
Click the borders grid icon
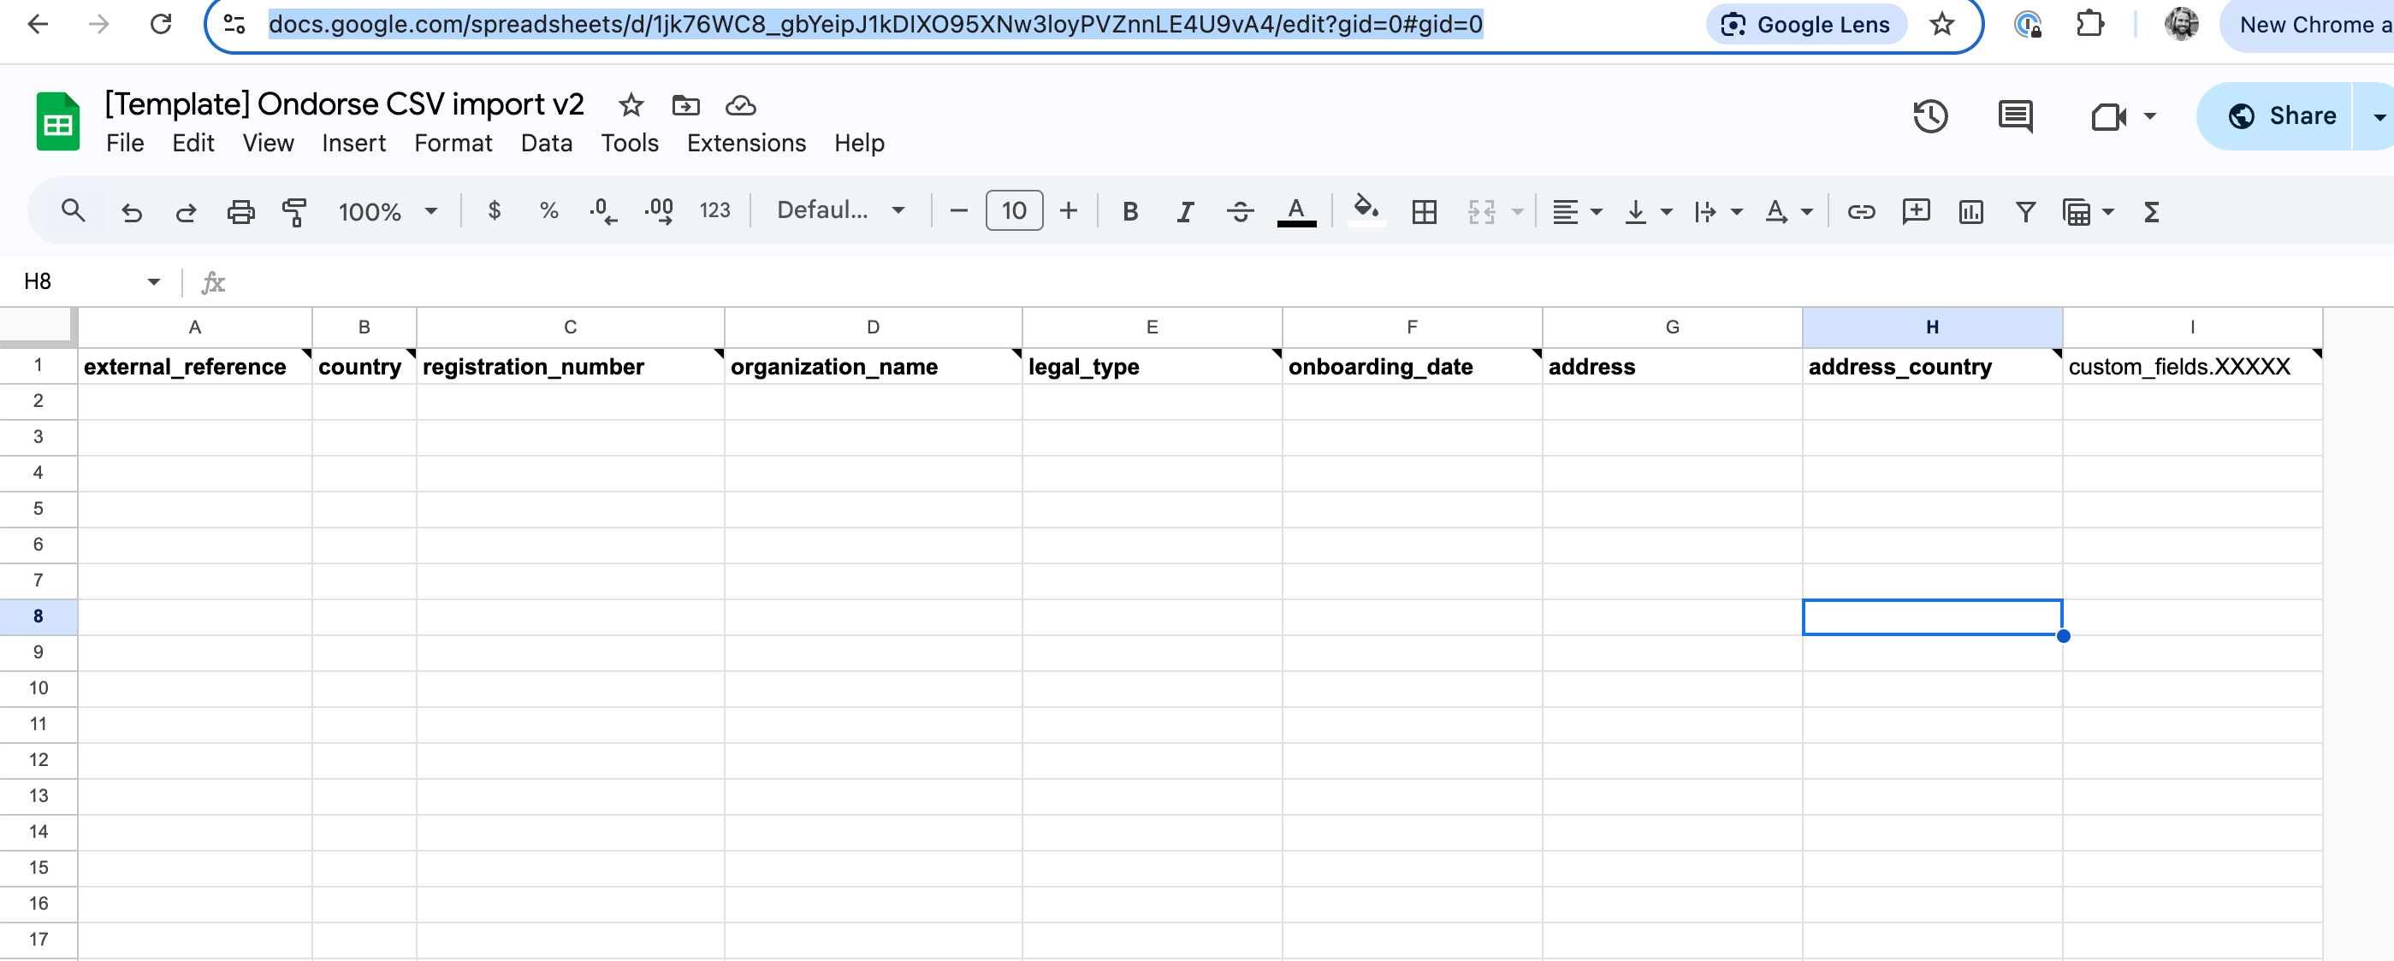(x=1423, y=212)
